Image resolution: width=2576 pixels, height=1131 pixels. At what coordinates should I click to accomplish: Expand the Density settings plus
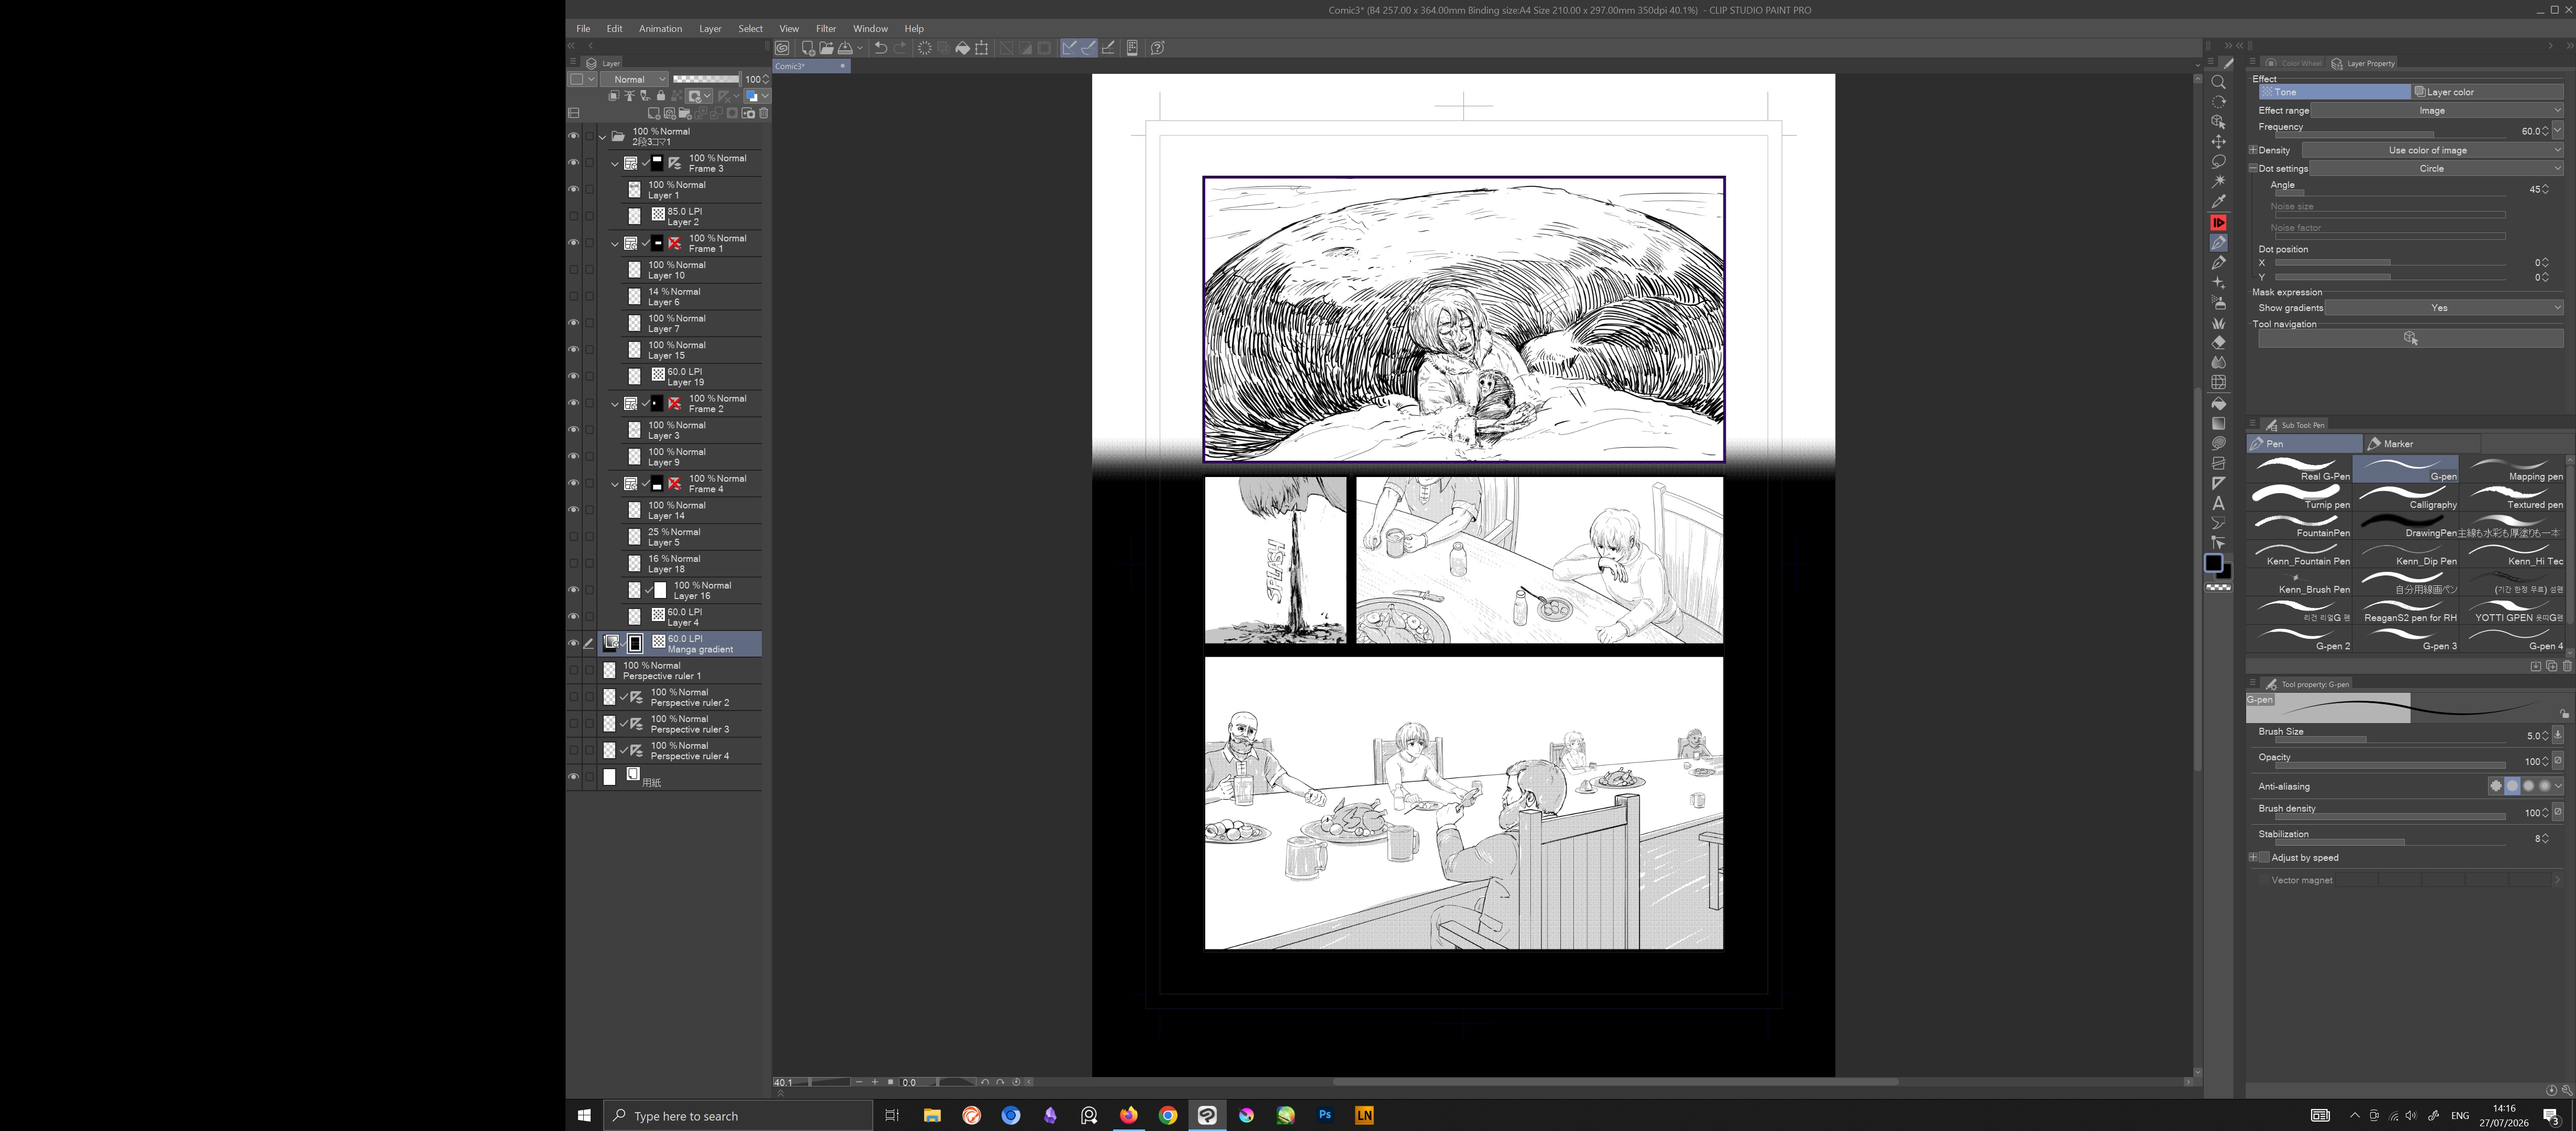pos(2254,150)
